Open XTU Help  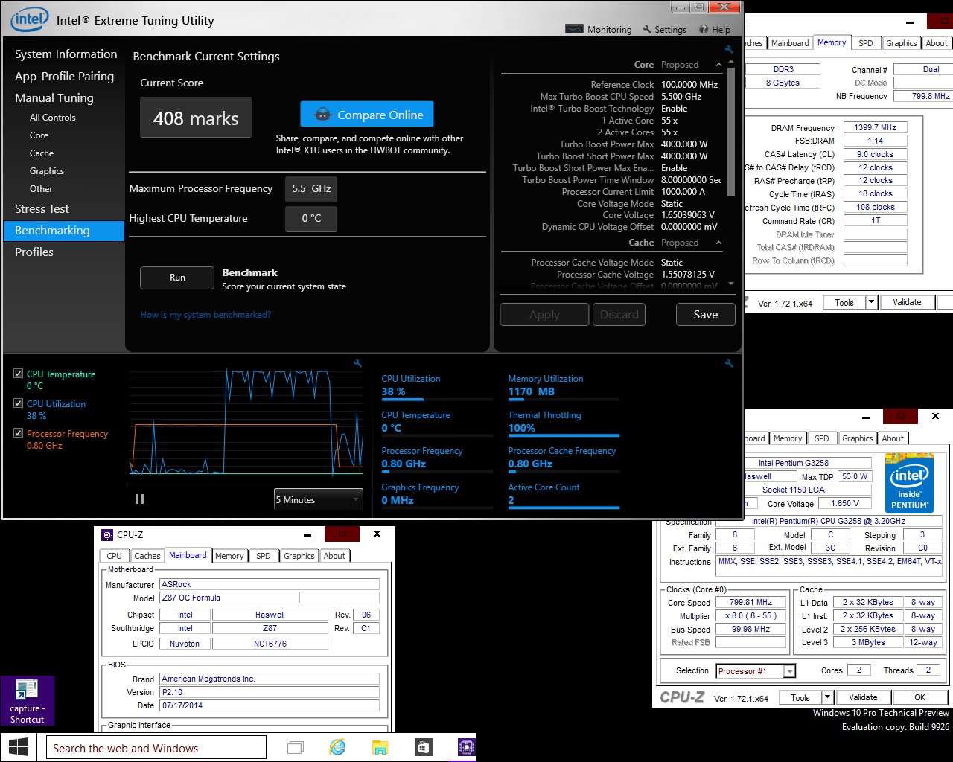pyautogui.click(x=715, y=30)
